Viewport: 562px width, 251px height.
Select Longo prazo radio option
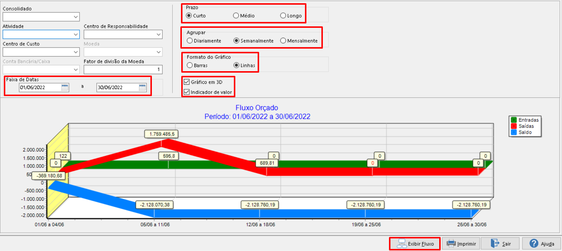click(283, 16)
